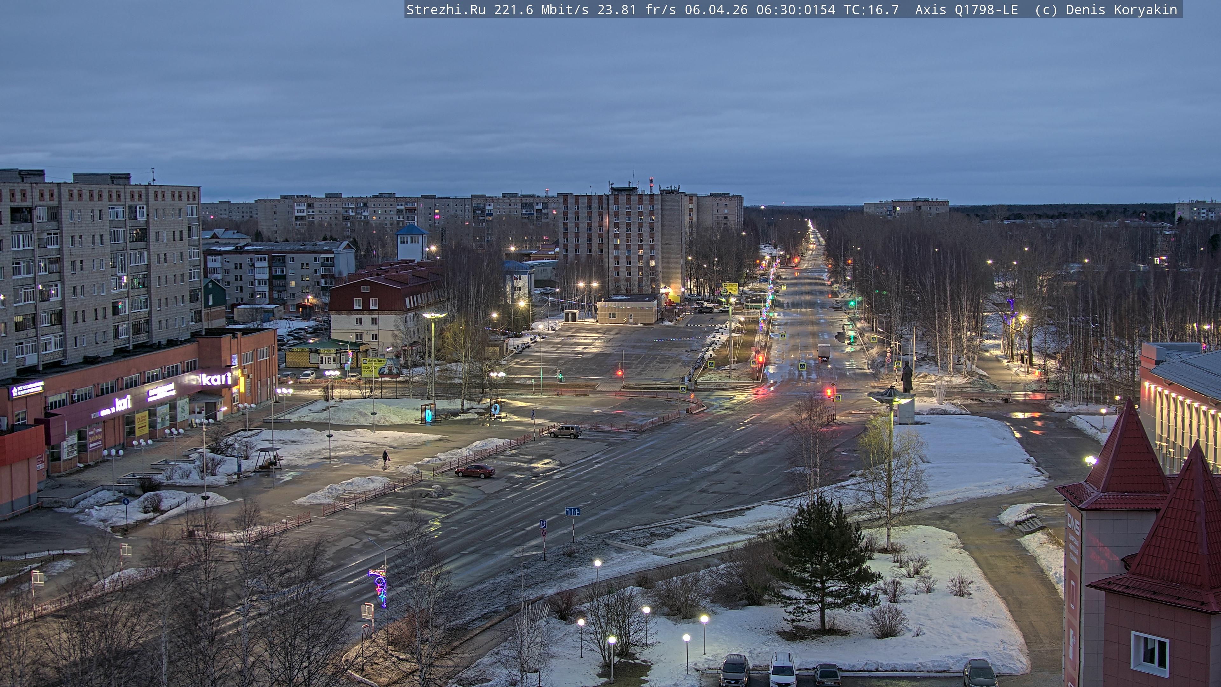1221x687 pixels.
Task: Click the large illuminated kari sign
Action: 216,378
